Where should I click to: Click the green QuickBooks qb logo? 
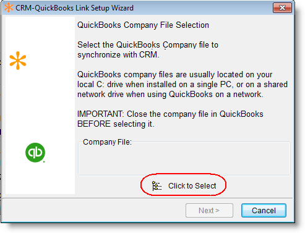(35, 153)
